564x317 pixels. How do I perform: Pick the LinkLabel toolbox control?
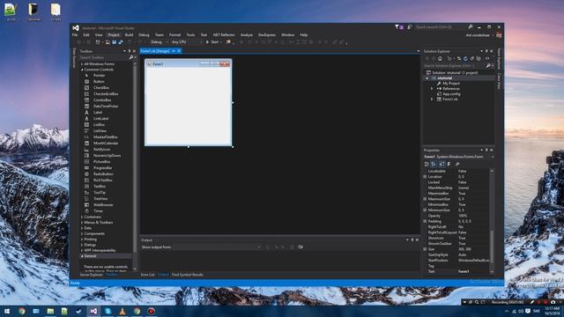pyautogui.click(x=101, y=118)
